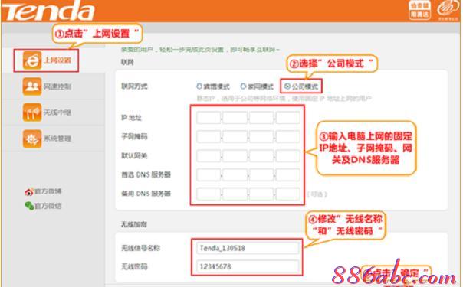Click the 无线加密 section heading
Screen dimensions: 463x287
(133, 224)
